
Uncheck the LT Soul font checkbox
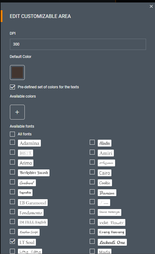tap(12, 241)
